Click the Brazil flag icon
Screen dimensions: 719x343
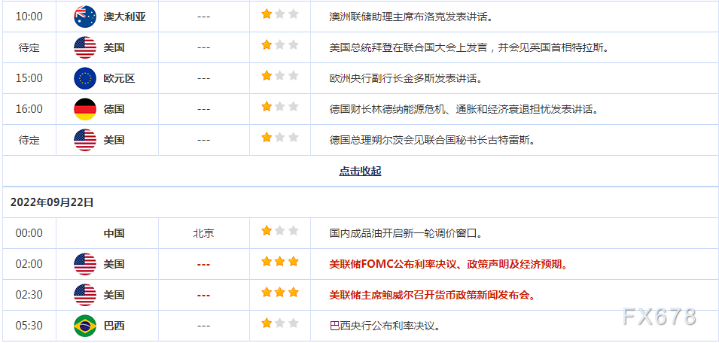(x=85, y=326)
